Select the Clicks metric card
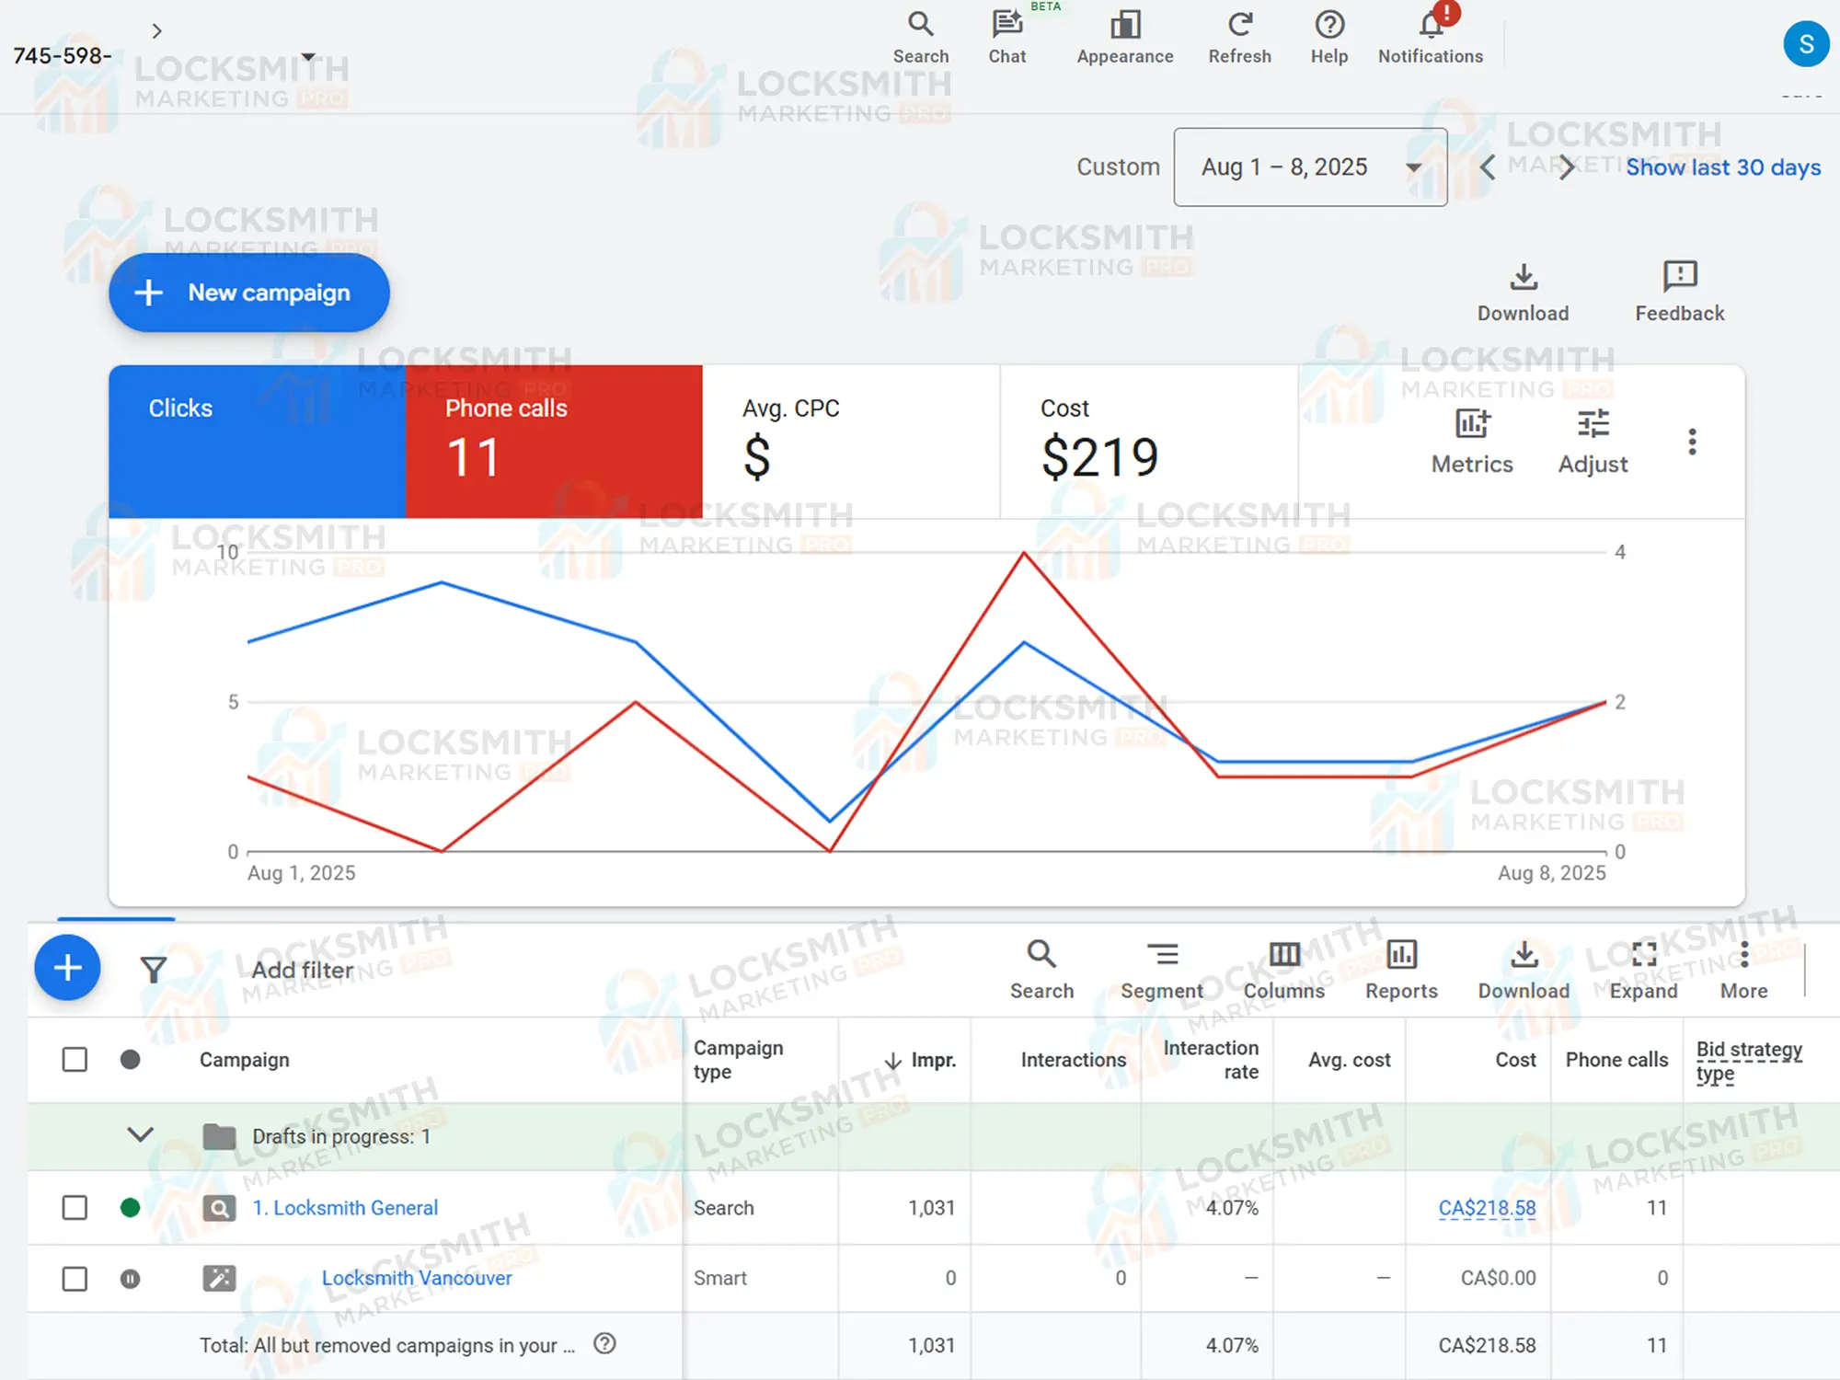 coord(258,442)
